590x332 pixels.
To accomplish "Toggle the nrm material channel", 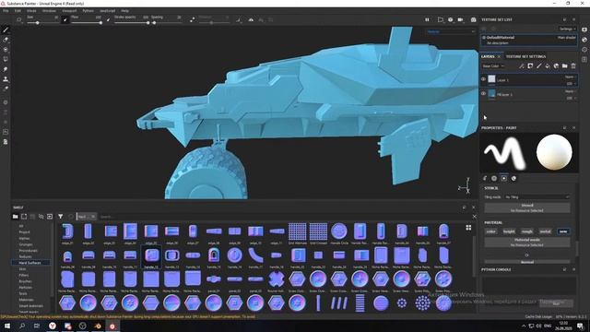I will coord(563,231).
